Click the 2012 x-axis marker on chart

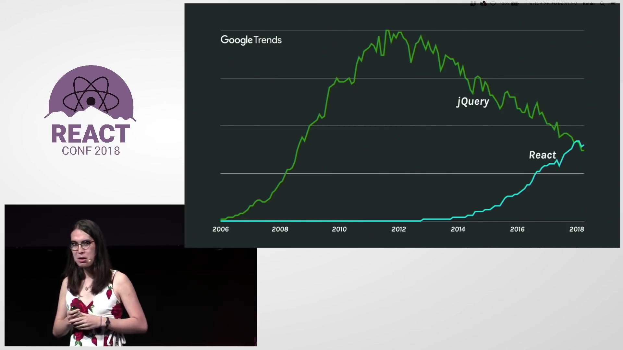398,228
